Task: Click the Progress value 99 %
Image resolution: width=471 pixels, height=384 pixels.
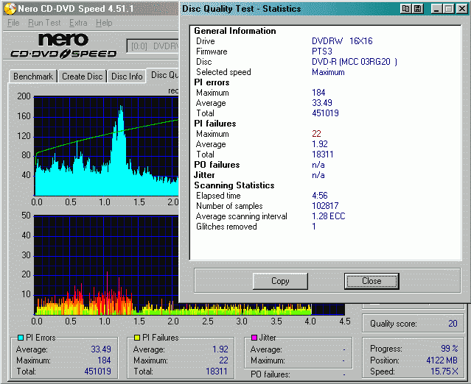Action: point(450,349)
